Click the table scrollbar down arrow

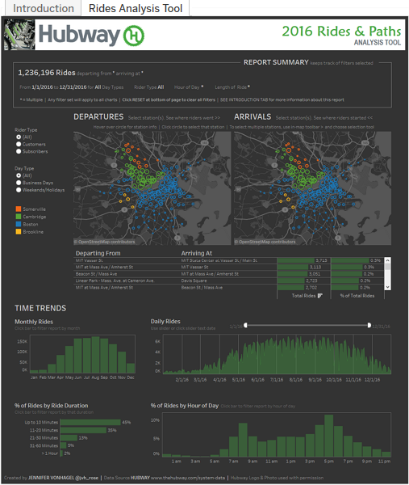click(388, 287)
